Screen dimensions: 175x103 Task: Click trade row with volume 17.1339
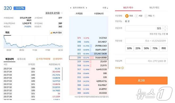click(x=32, y=97)
